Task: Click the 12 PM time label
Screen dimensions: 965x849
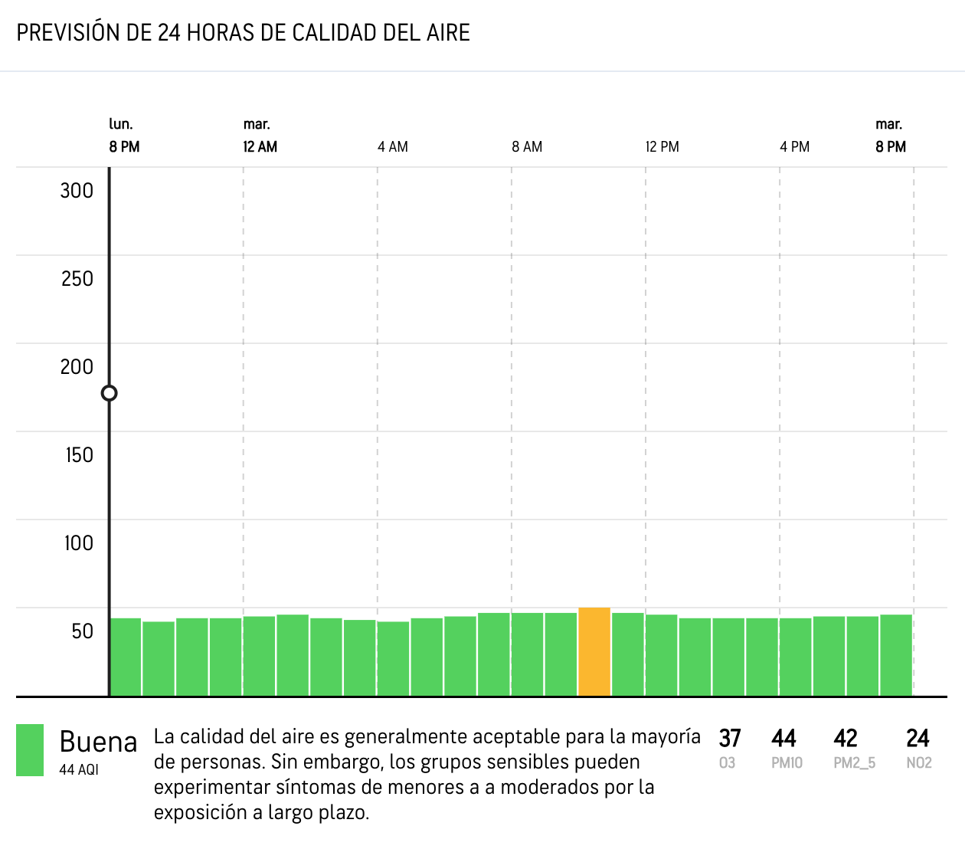Action: coord(662,146)
